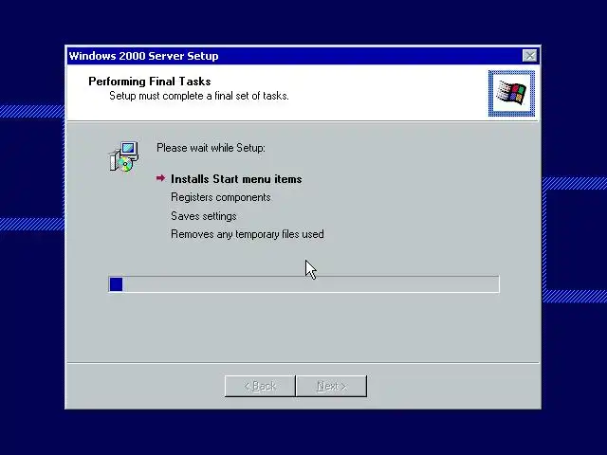
Task: Select 'Removes any temporary files used' text
Action: point(248,234)
